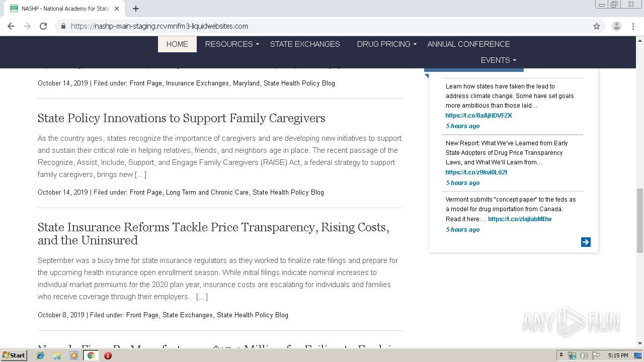Screen dimensions: 644x362
Task: Reload the page with refresh icon
Action: pos(43,26)
